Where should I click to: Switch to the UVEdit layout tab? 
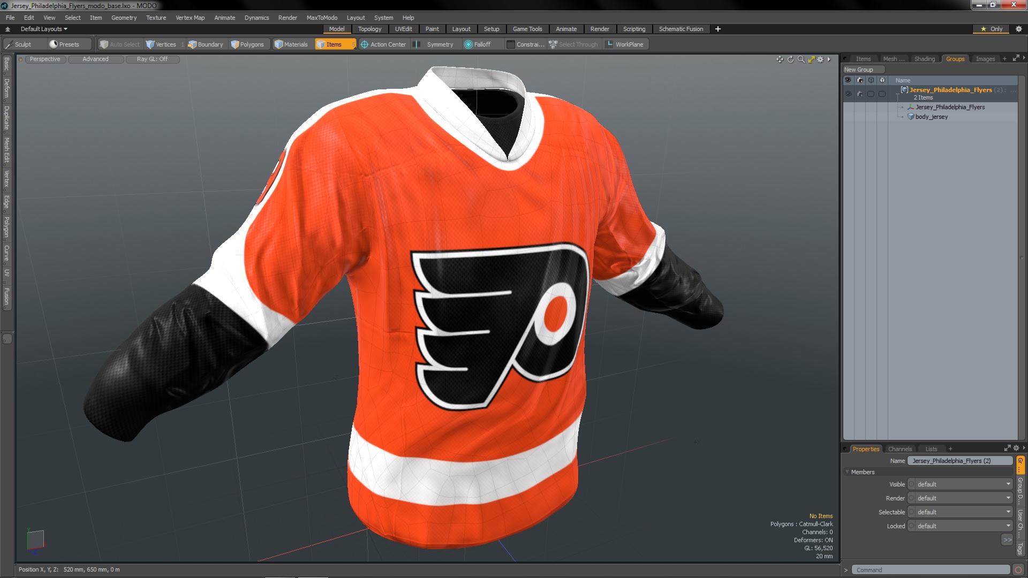pyautogui.click(x=403, y=29)
